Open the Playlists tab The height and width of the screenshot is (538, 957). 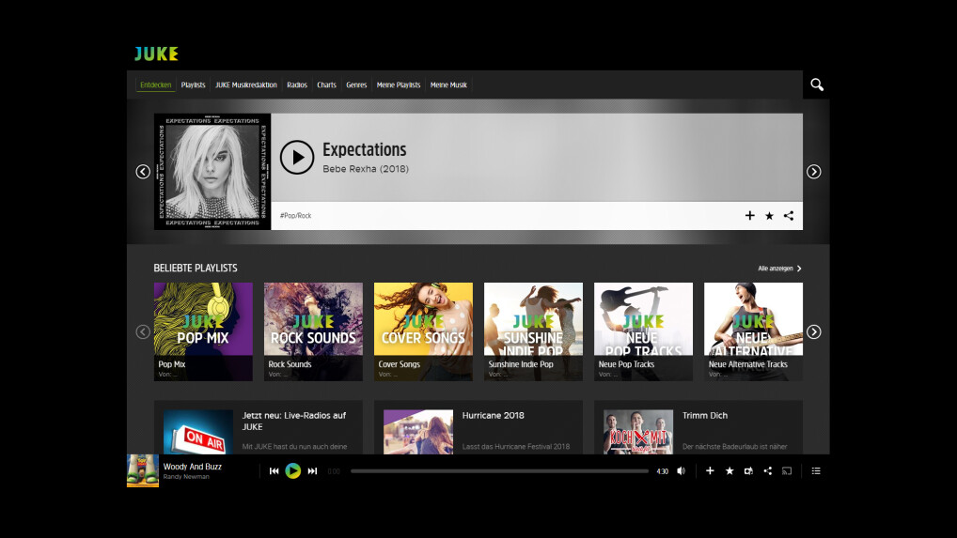193,85
